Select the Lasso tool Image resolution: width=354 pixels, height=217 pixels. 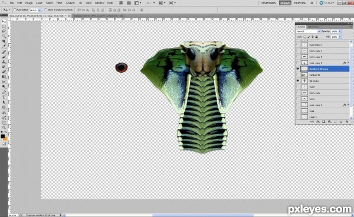[x=4, y=31]
